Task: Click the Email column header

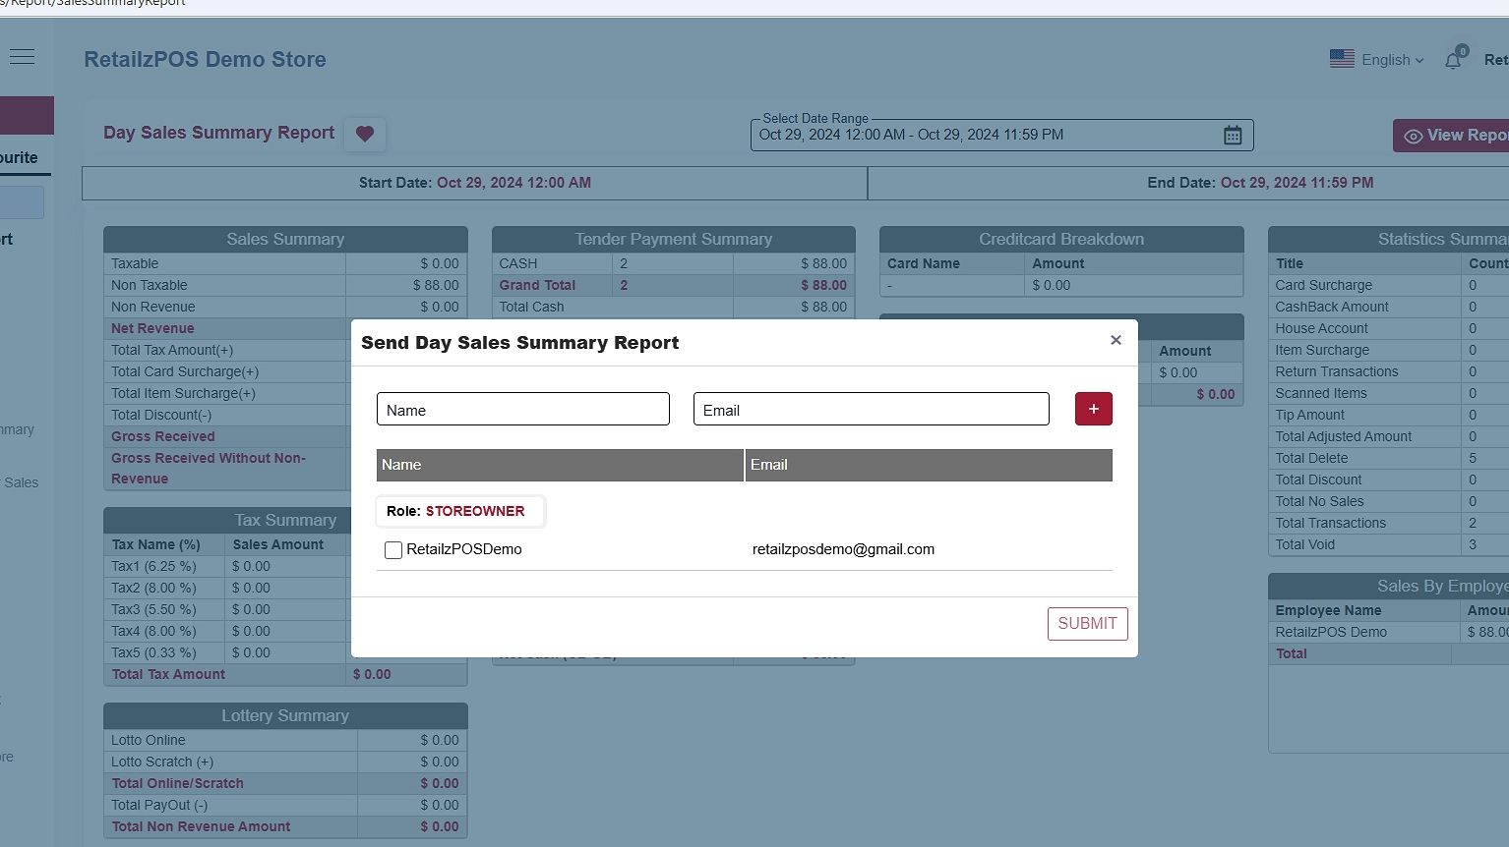Action: (x=928, y=465)
